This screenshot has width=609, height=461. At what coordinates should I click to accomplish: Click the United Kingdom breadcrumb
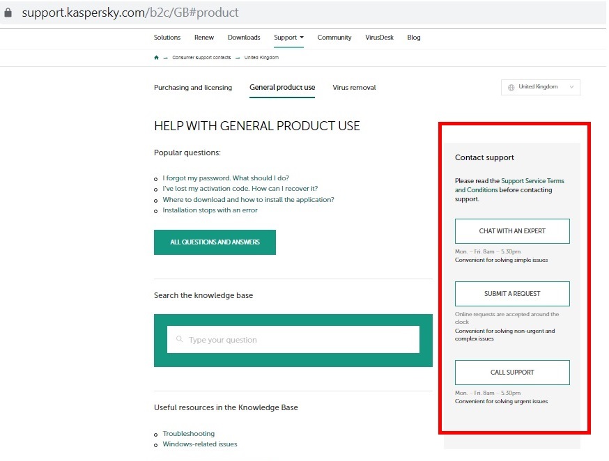point(261,57)
